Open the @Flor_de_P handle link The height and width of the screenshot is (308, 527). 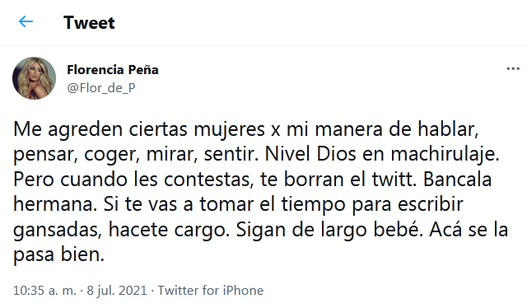[x=101, y=88]
